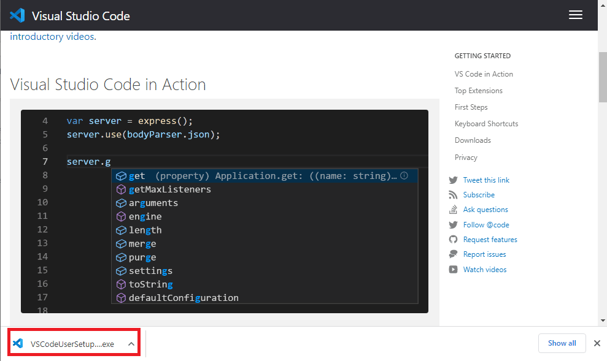Open the introductory videos link

coord(52,37)
